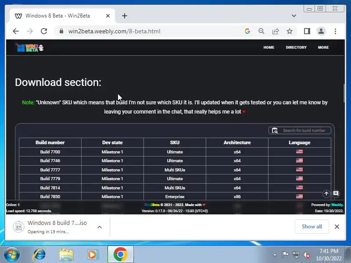Click the Language column header
The height and width of the screenshot is (263, 351).
300,142
